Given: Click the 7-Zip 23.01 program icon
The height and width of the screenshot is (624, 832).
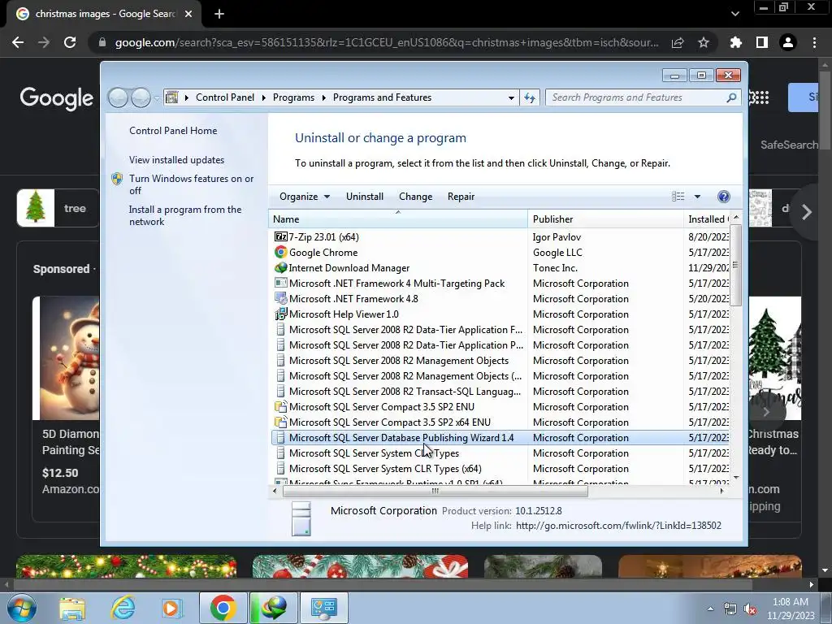Looking at the screenshot, I should pos(280,236).
